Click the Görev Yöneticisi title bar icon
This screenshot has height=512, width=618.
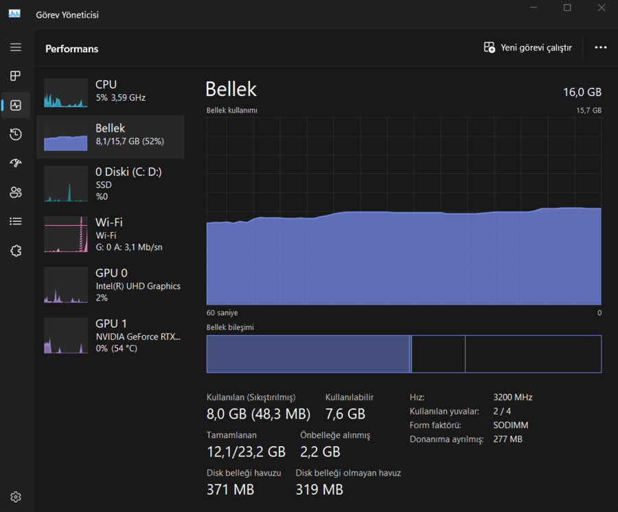[14, 14]
